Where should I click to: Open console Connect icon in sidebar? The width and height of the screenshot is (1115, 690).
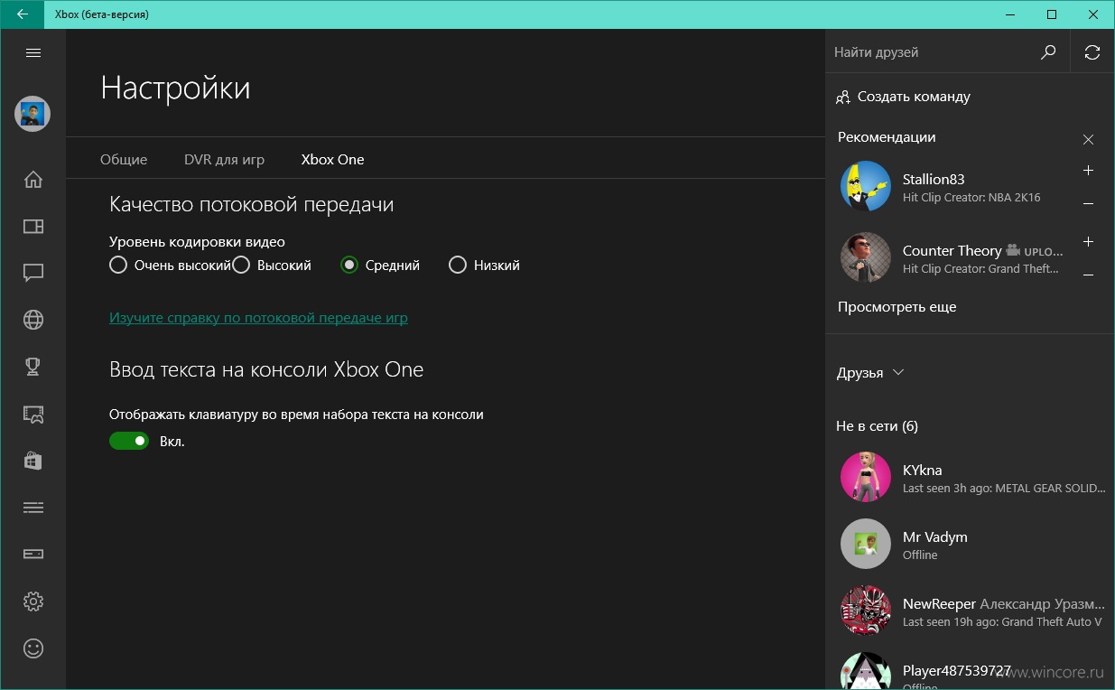point(33,554)
